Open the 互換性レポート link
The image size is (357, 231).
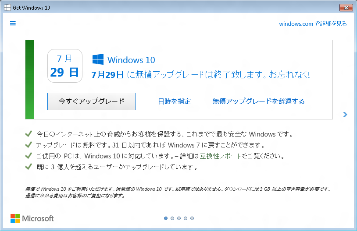click(221, 156)
